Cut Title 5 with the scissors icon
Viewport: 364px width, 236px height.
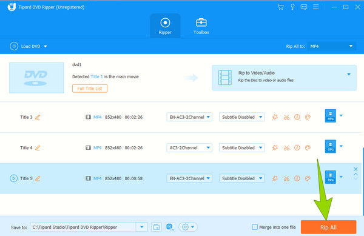coord(286,178)
